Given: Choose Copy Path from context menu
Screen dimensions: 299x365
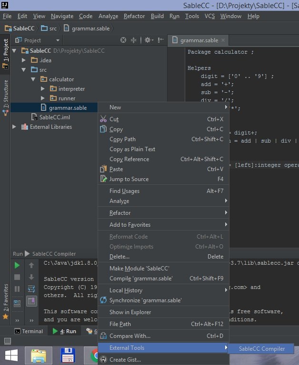Looking at the screenshot, I should coord(163,139).
